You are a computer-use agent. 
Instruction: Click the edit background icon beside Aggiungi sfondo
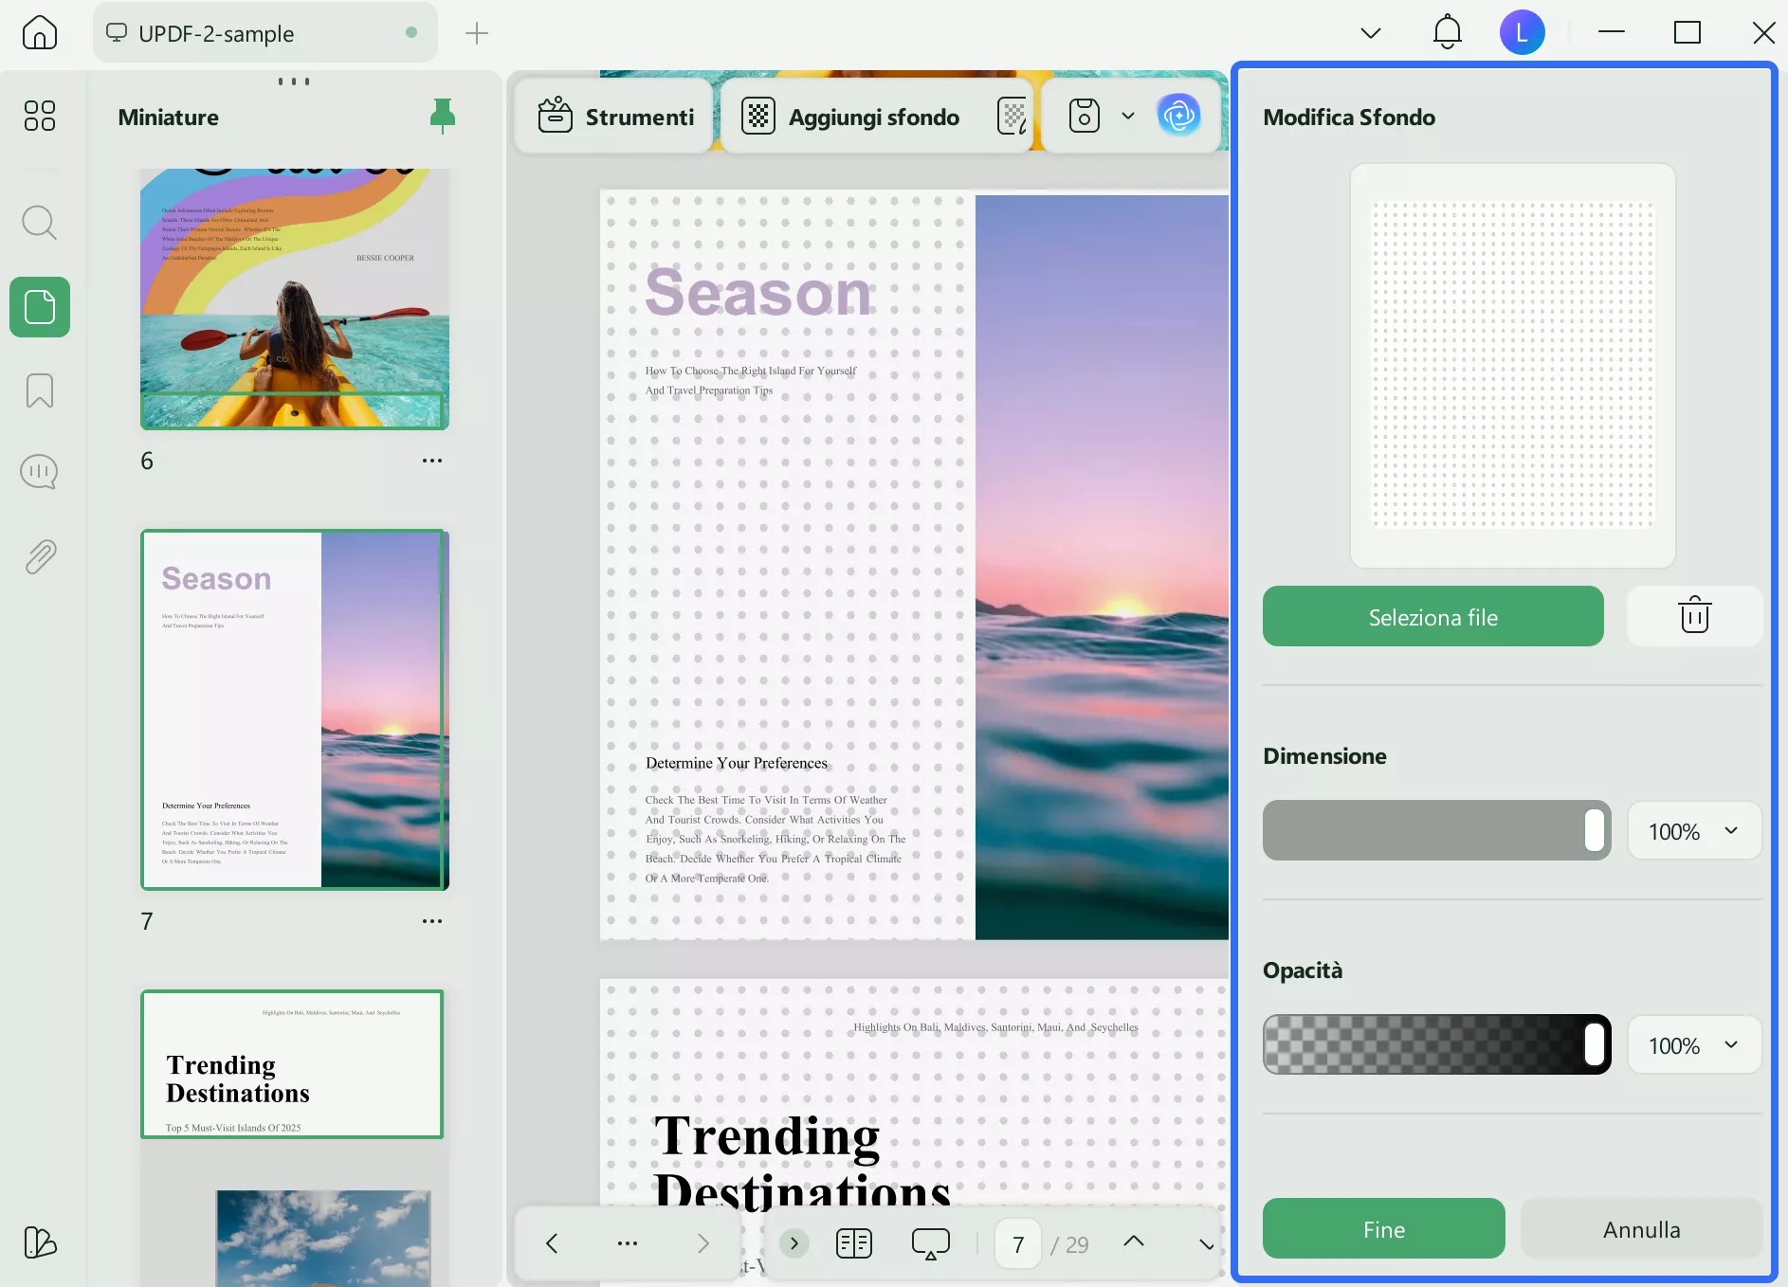(1013, 117)
